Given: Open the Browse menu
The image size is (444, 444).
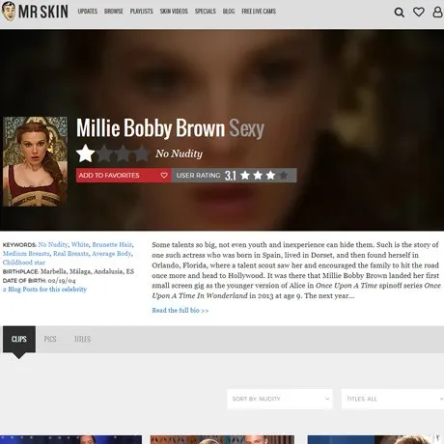Looking at the screenshot, I should pyautogui.click(x=114, y=12).
